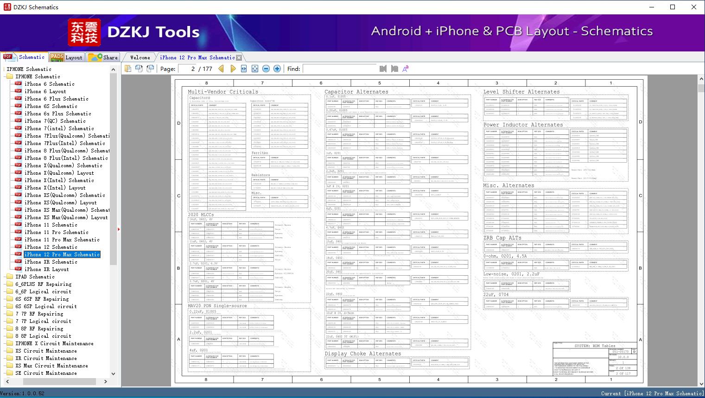
Task: Expand the 6_6P Logical circuit folder
Action: (x=9, y=291)
